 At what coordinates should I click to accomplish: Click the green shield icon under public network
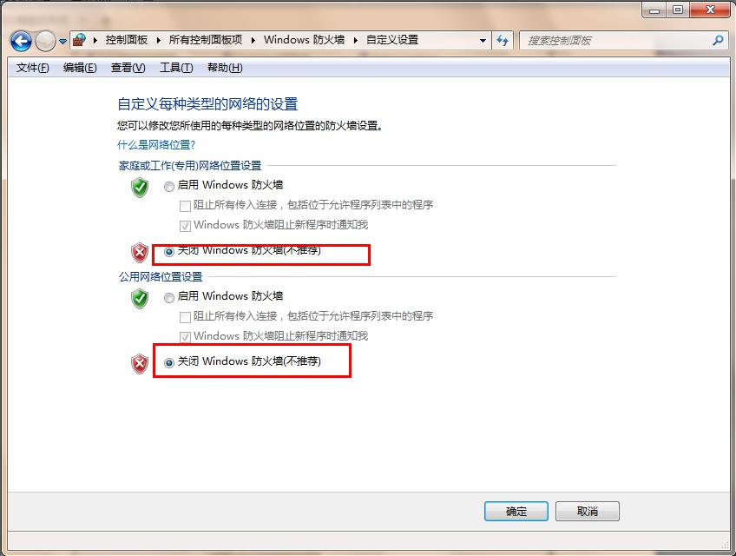pos(140,299)
